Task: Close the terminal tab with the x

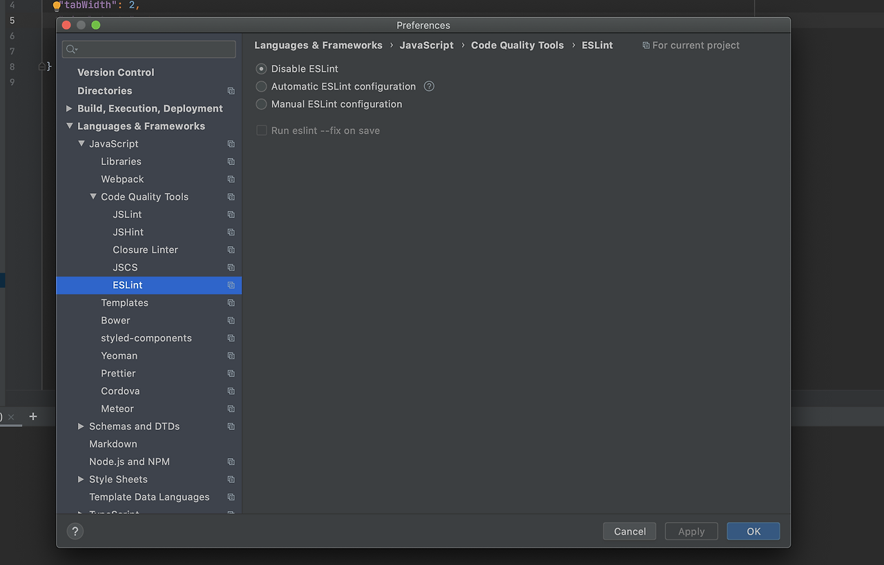Action: point(11,417)
